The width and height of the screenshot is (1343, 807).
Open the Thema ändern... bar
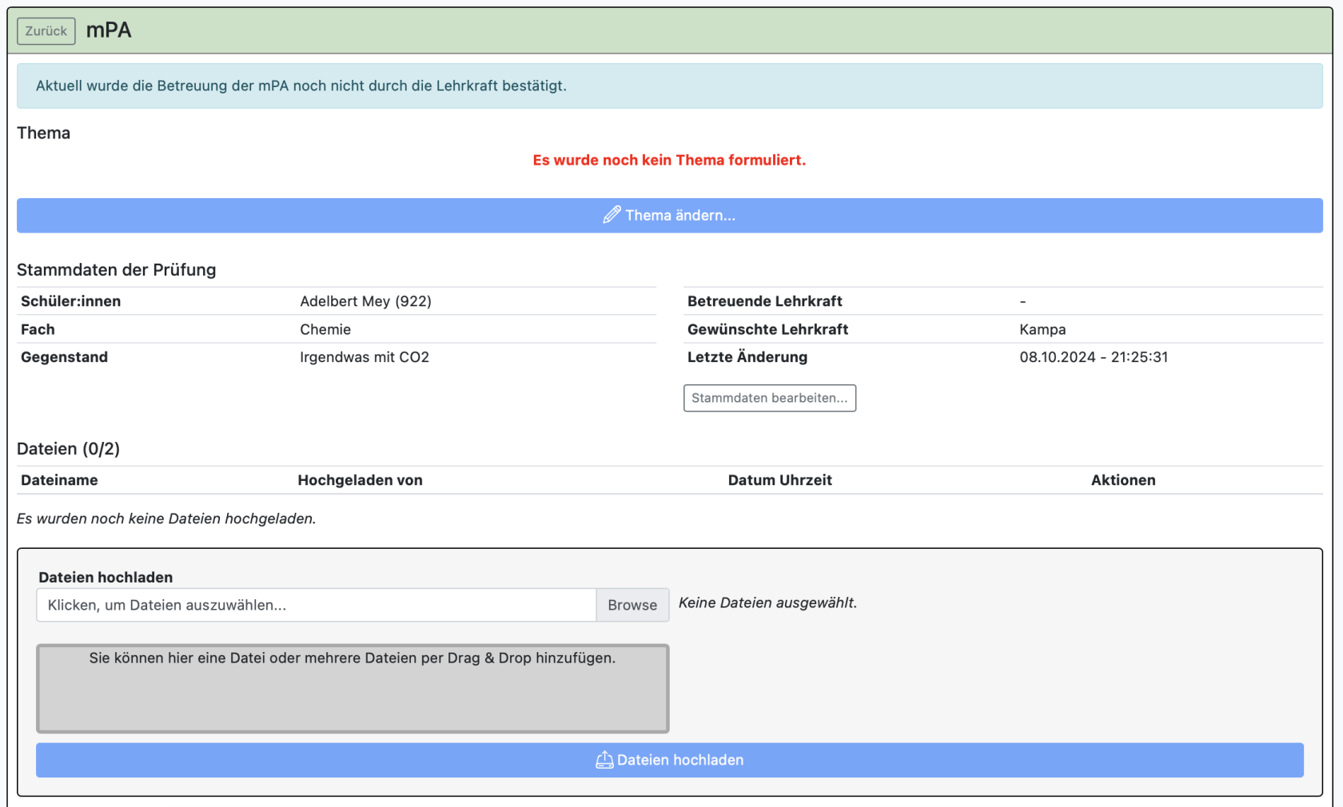(670, 216)
